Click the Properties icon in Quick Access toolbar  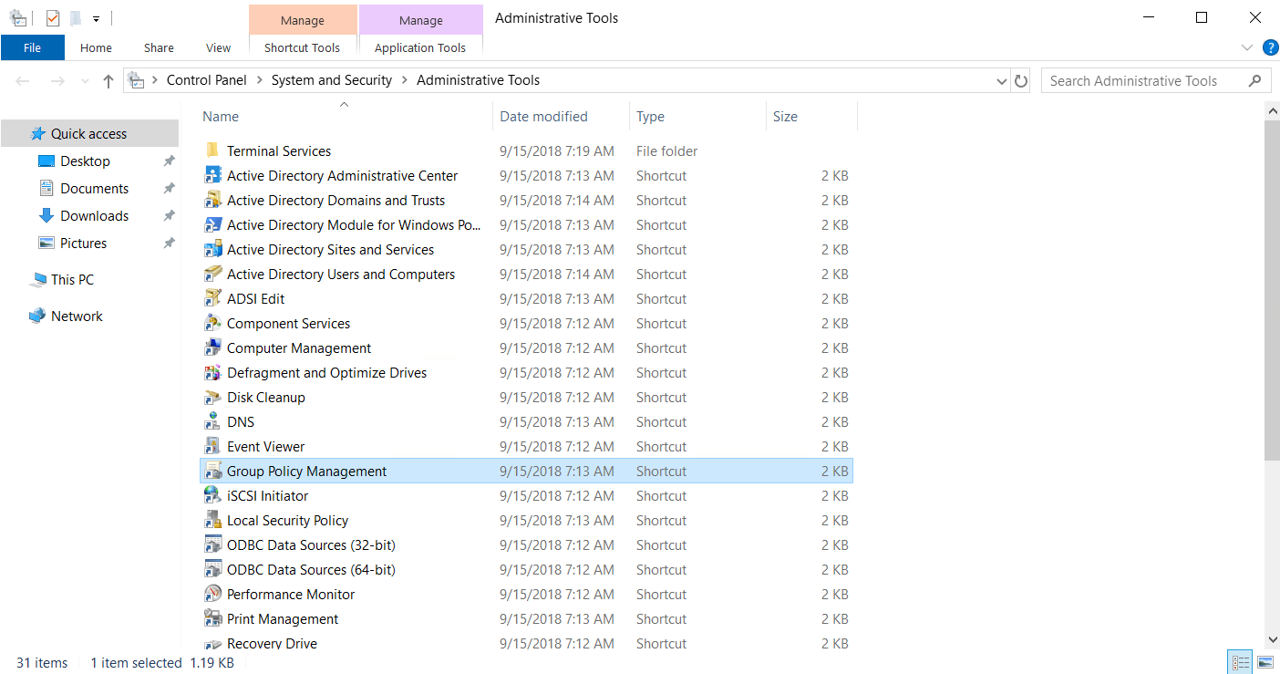click(x=52, y=18)
